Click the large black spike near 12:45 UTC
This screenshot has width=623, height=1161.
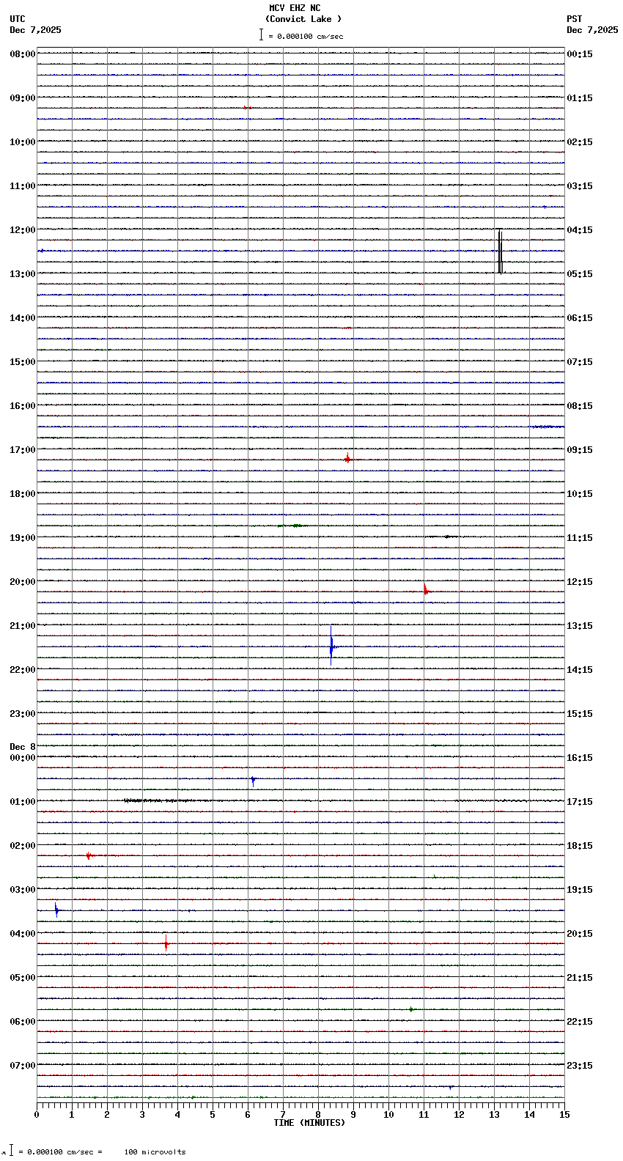pyautogui.click(x=500, y=252)
